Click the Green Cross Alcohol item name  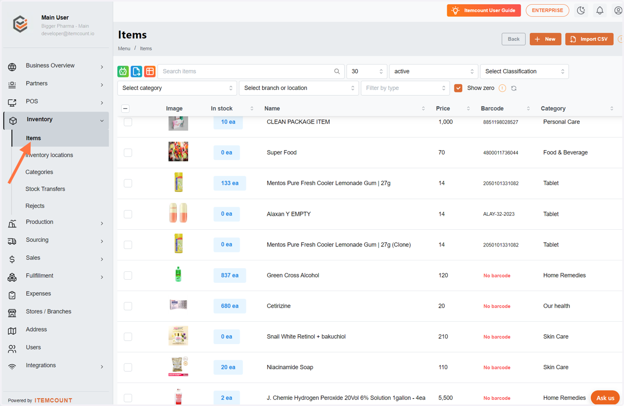click(293, 276)
